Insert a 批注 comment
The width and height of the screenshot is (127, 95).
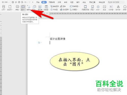tap(104, 8)
